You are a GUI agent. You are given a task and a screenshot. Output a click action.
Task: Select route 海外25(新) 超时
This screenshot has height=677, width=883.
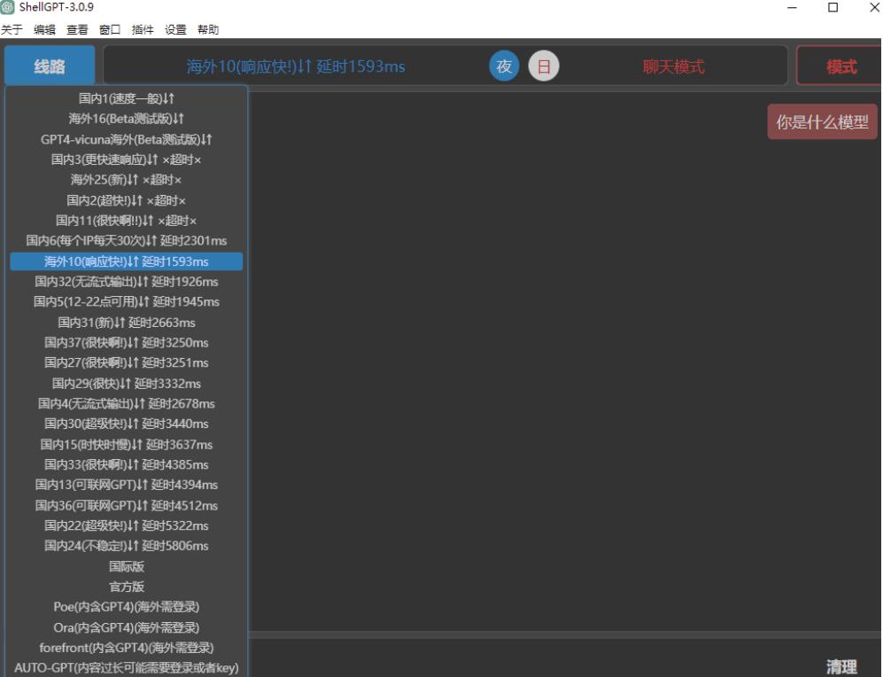coord(126,180)
